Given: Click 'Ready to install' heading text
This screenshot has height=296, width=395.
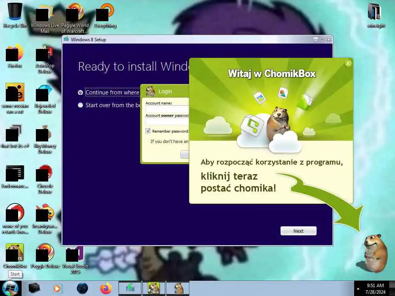Looking at the screenshot, I should coord(133,67).
